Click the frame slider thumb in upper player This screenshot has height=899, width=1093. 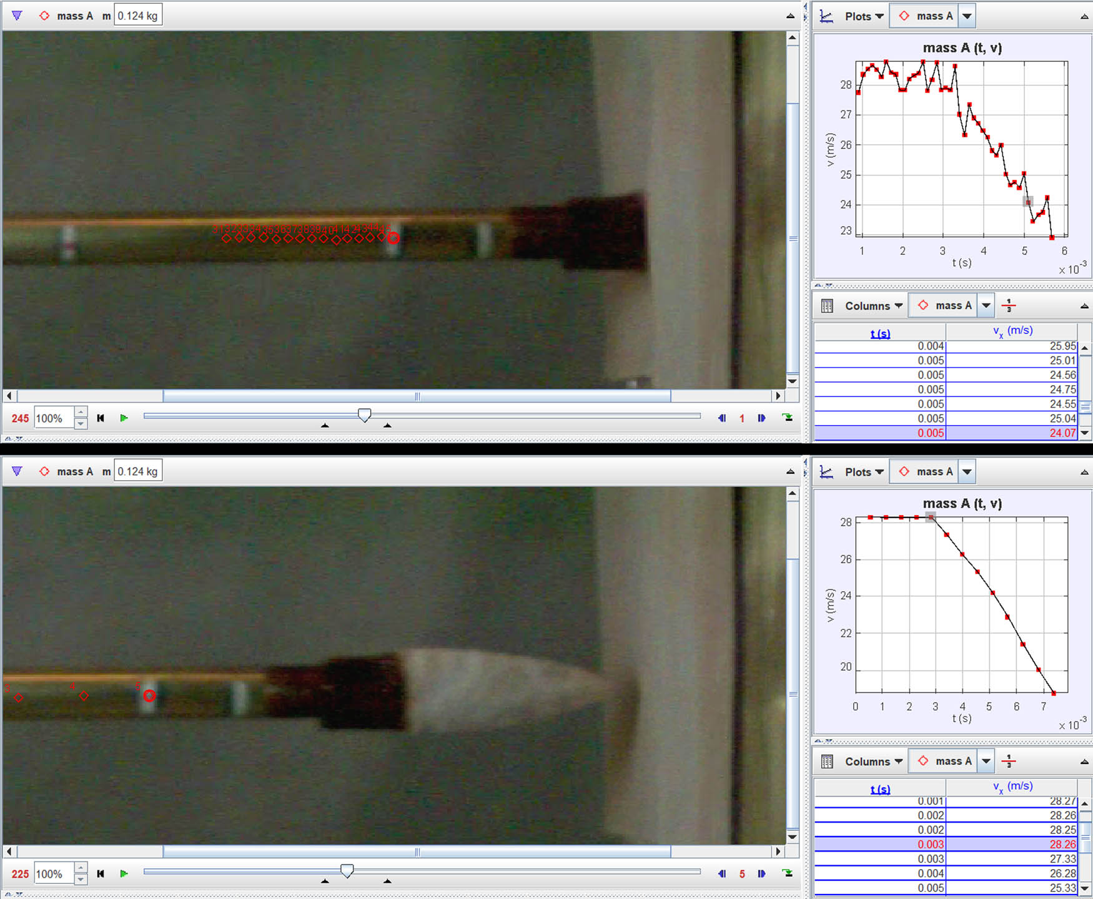[x=364, y=415]
